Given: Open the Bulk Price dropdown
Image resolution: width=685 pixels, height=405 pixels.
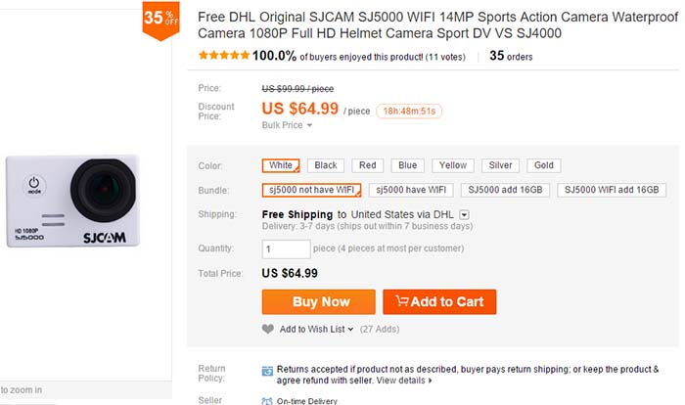Looking at the screenshot, I should 288,125.
